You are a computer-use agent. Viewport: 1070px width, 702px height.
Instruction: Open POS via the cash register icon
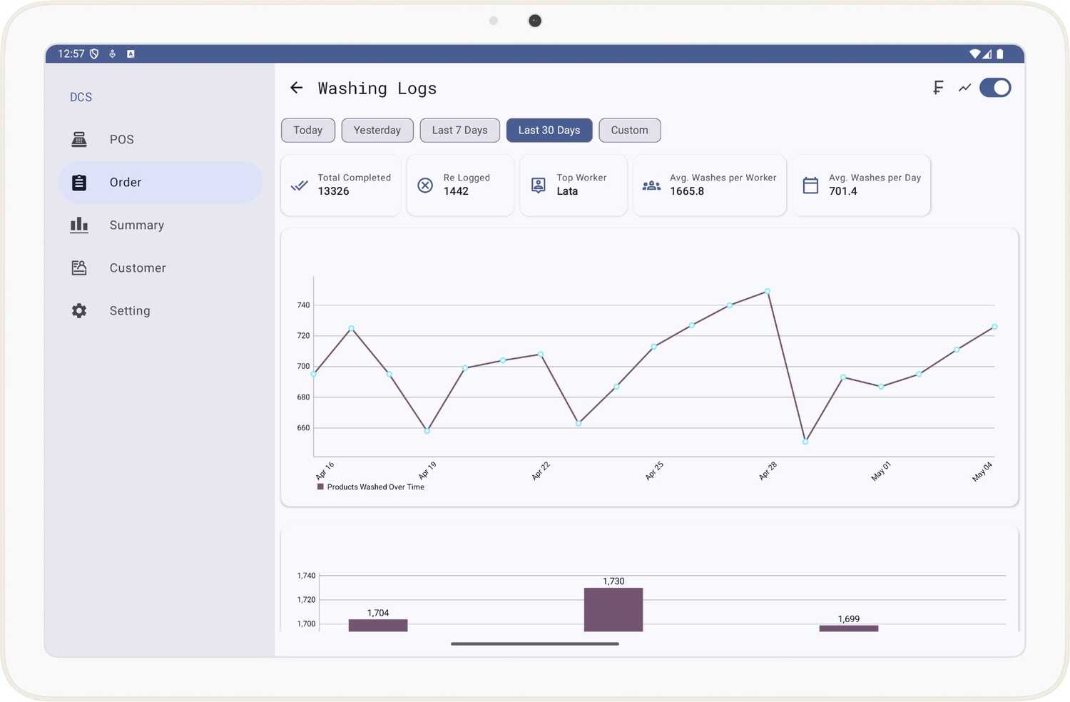[x=78, y=139]
